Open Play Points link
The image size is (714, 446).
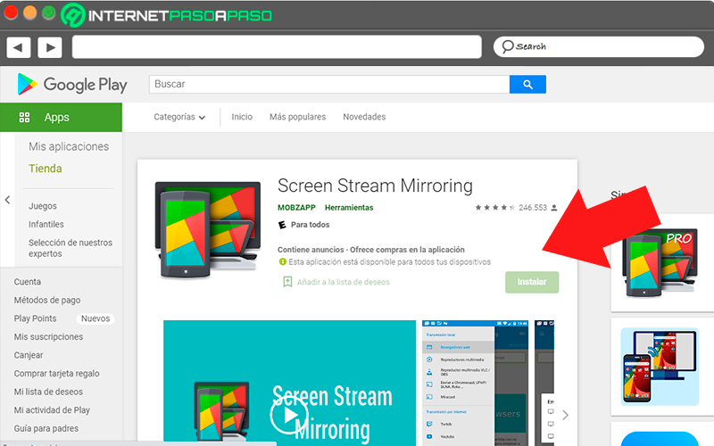click(35, 318)
